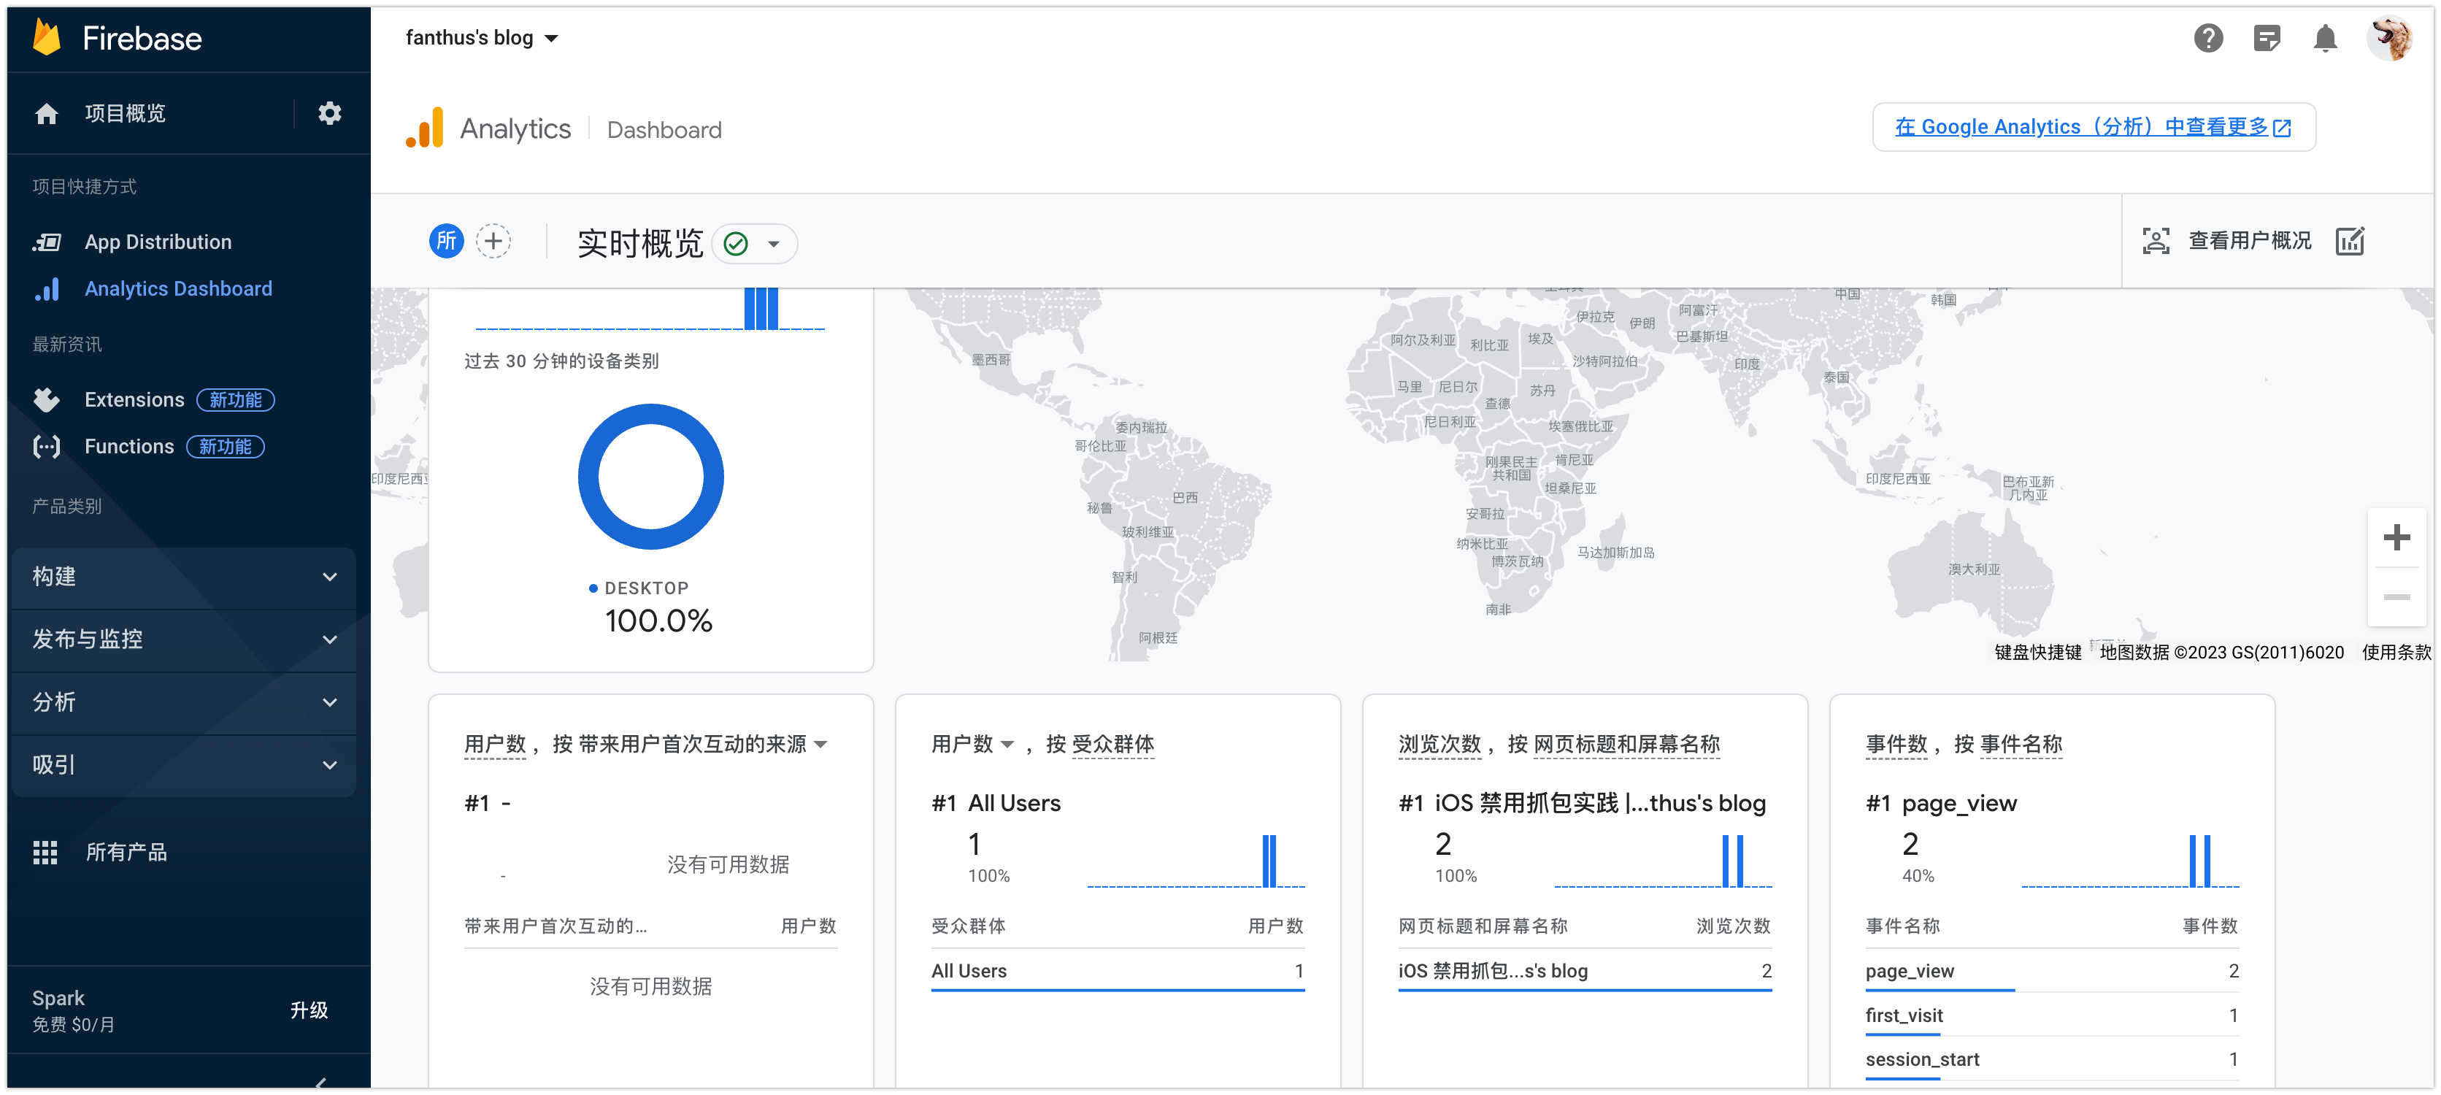Open 用户数 metric dropdown in audience card
The height and width of the screenshot is (1095, 2441).
1007,745
